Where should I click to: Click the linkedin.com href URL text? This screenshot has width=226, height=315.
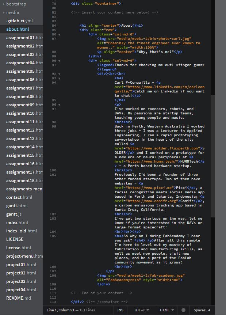point(160,89)
